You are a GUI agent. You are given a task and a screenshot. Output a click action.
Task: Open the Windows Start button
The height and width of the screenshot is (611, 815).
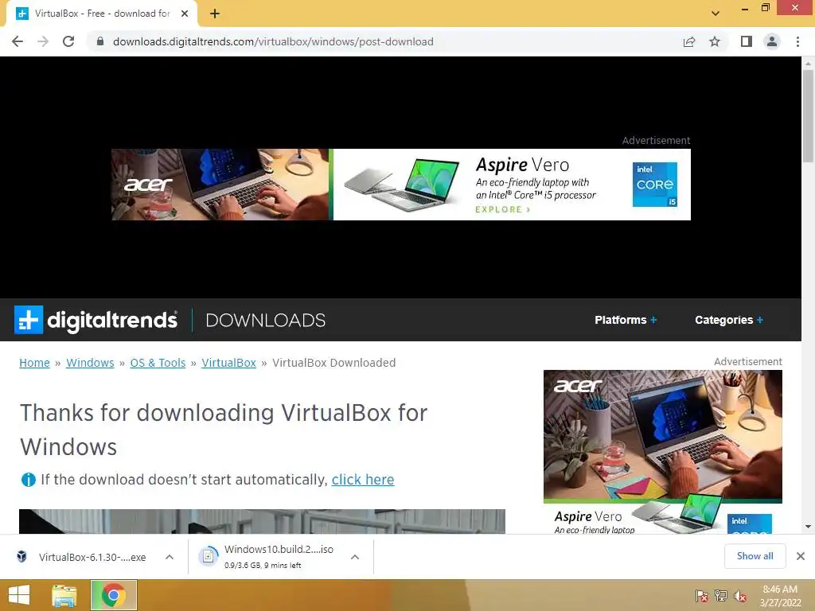tap(19, 595)
